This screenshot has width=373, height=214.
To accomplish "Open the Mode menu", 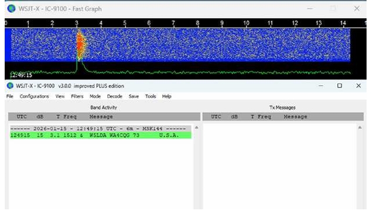I will tap(95, 96).
